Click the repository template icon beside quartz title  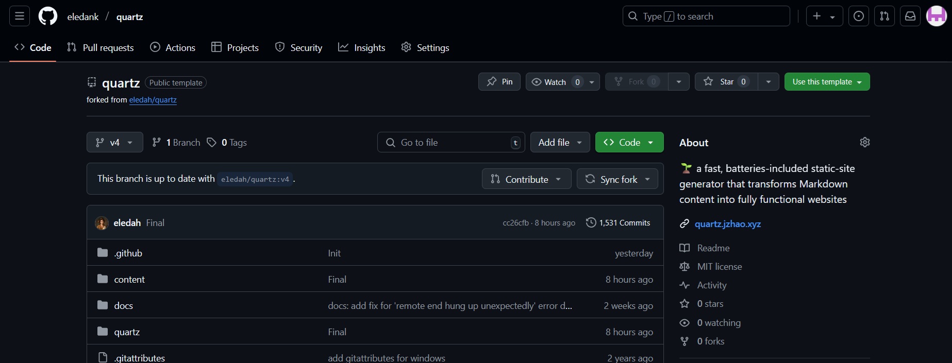92,82
